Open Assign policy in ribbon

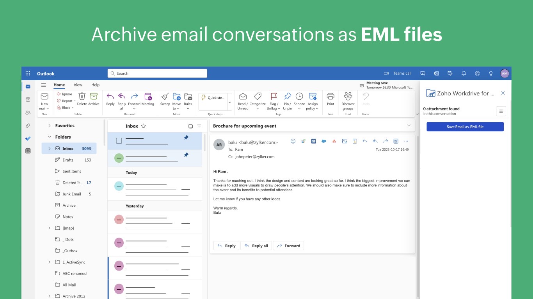(313, 101)
